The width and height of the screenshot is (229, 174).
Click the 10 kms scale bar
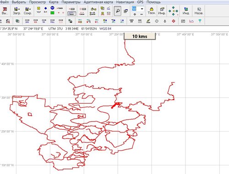pyautogui.click(x=140, y=36)
